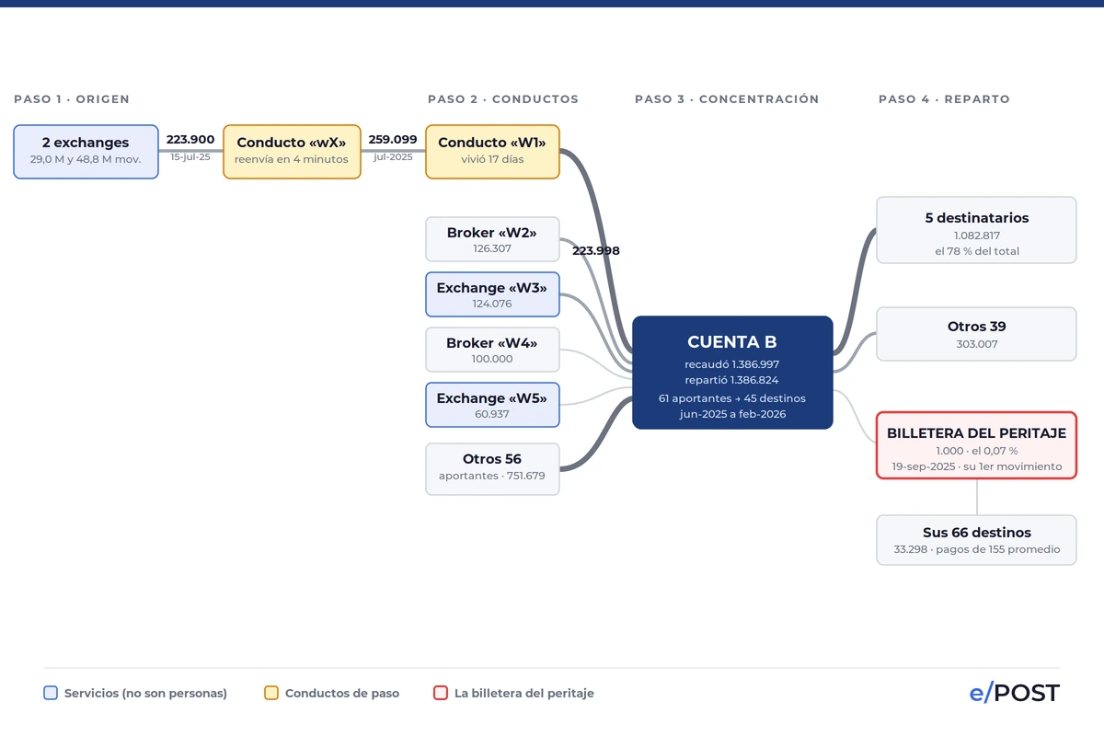The height and width of the screenshot is (736, 1104).
Task: Click the 'PASO 4 · REPARTO' heading
Action: tap(944, 99)
